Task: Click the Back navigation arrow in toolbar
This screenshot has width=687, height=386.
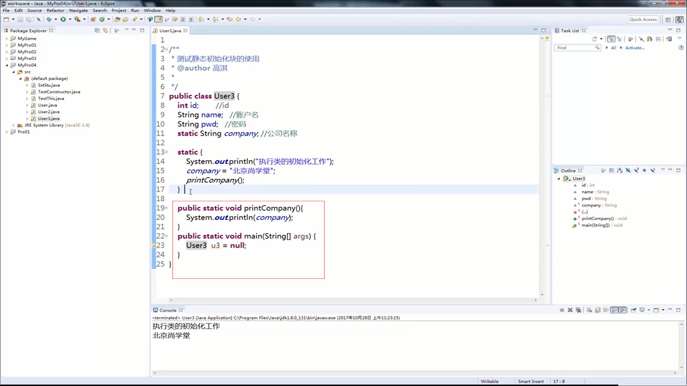Action: 238,19
